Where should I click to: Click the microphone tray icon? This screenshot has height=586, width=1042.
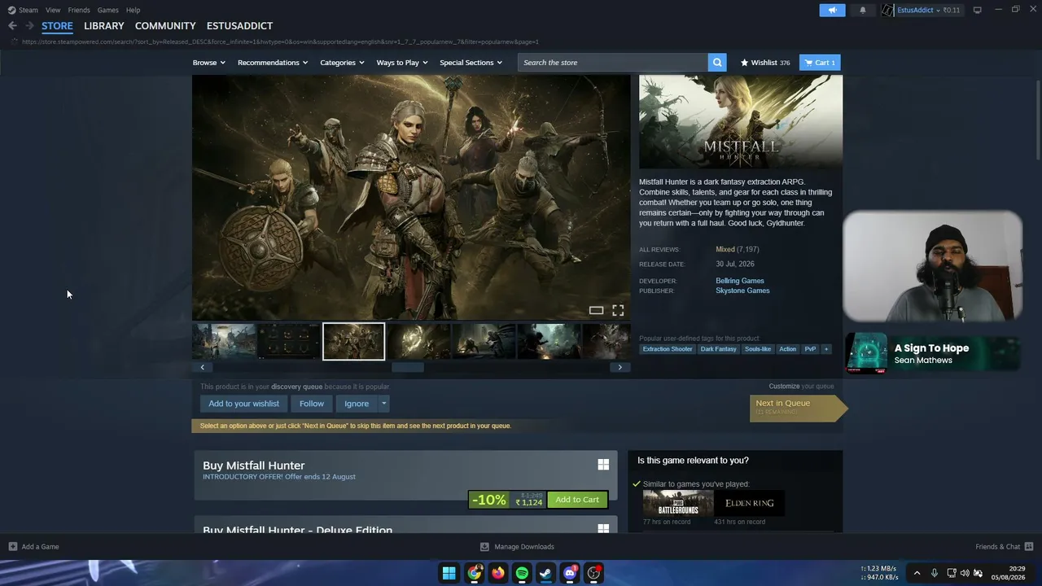tap(935, 573)
